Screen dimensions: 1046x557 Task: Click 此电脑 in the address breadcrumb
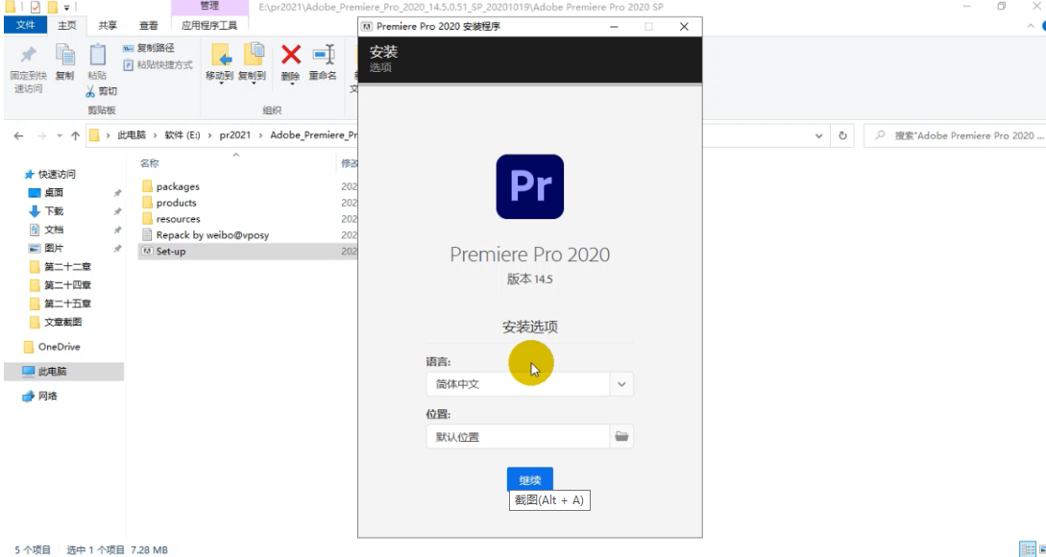(x=132, y=134)
